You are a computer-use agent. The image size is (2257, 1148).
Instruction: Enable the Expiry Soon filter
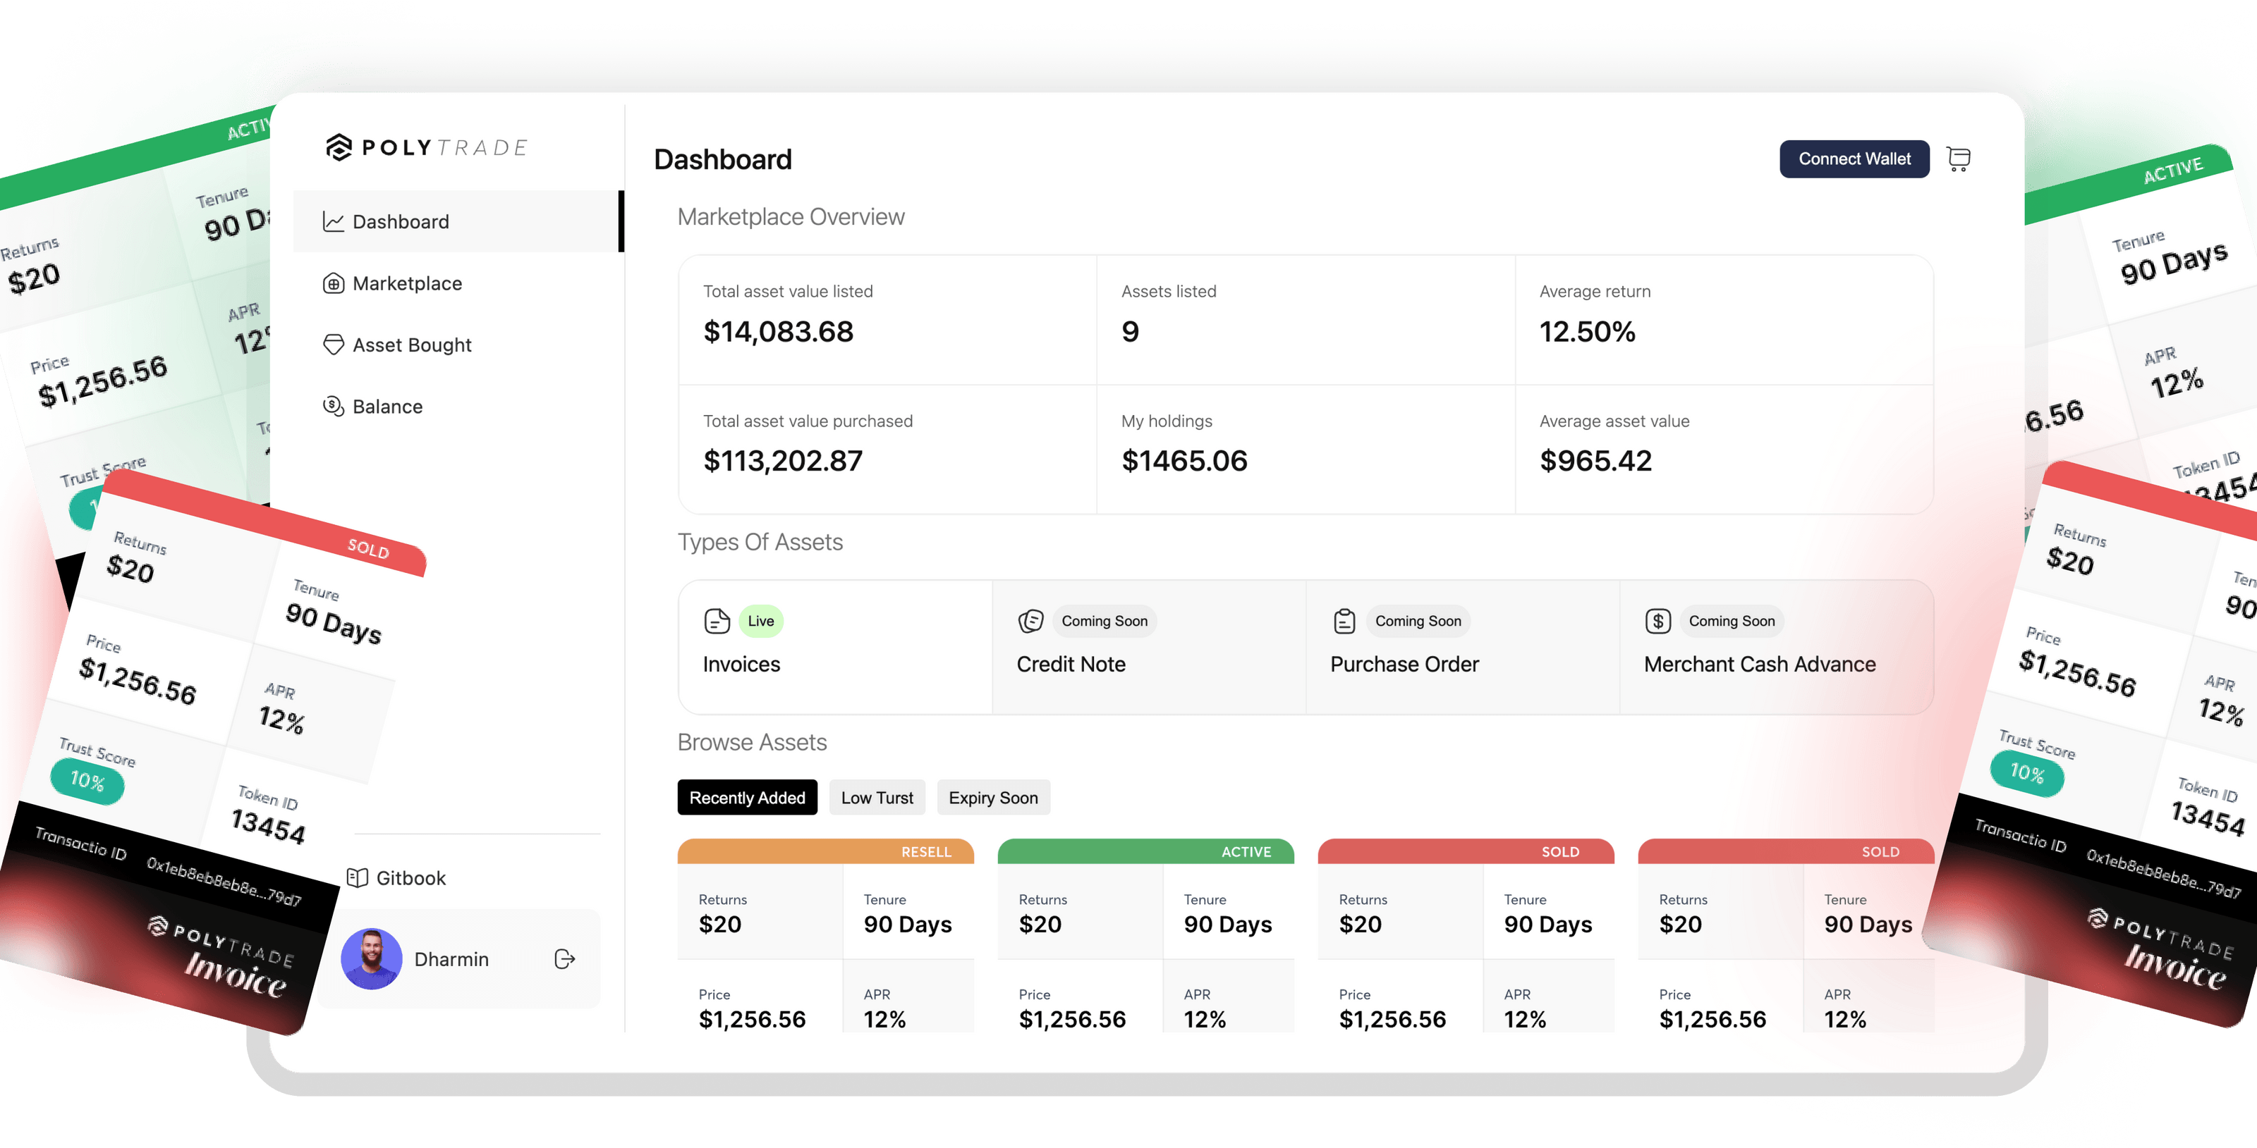pos(992,797)
